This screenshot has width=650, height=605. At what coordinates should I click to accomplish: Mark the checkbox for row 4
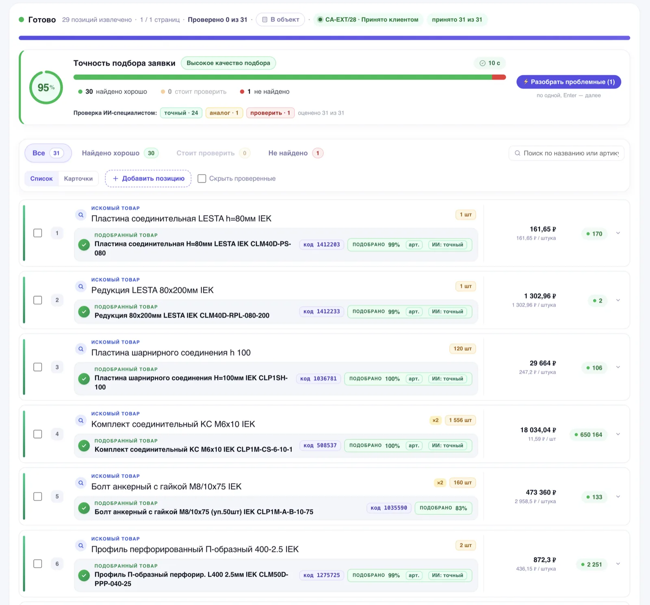click(x=38, y=434)
